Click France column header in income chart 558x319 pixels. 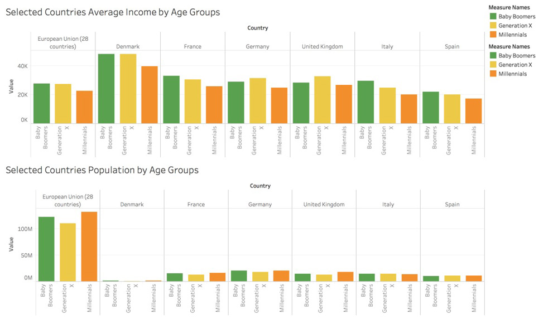193,47
